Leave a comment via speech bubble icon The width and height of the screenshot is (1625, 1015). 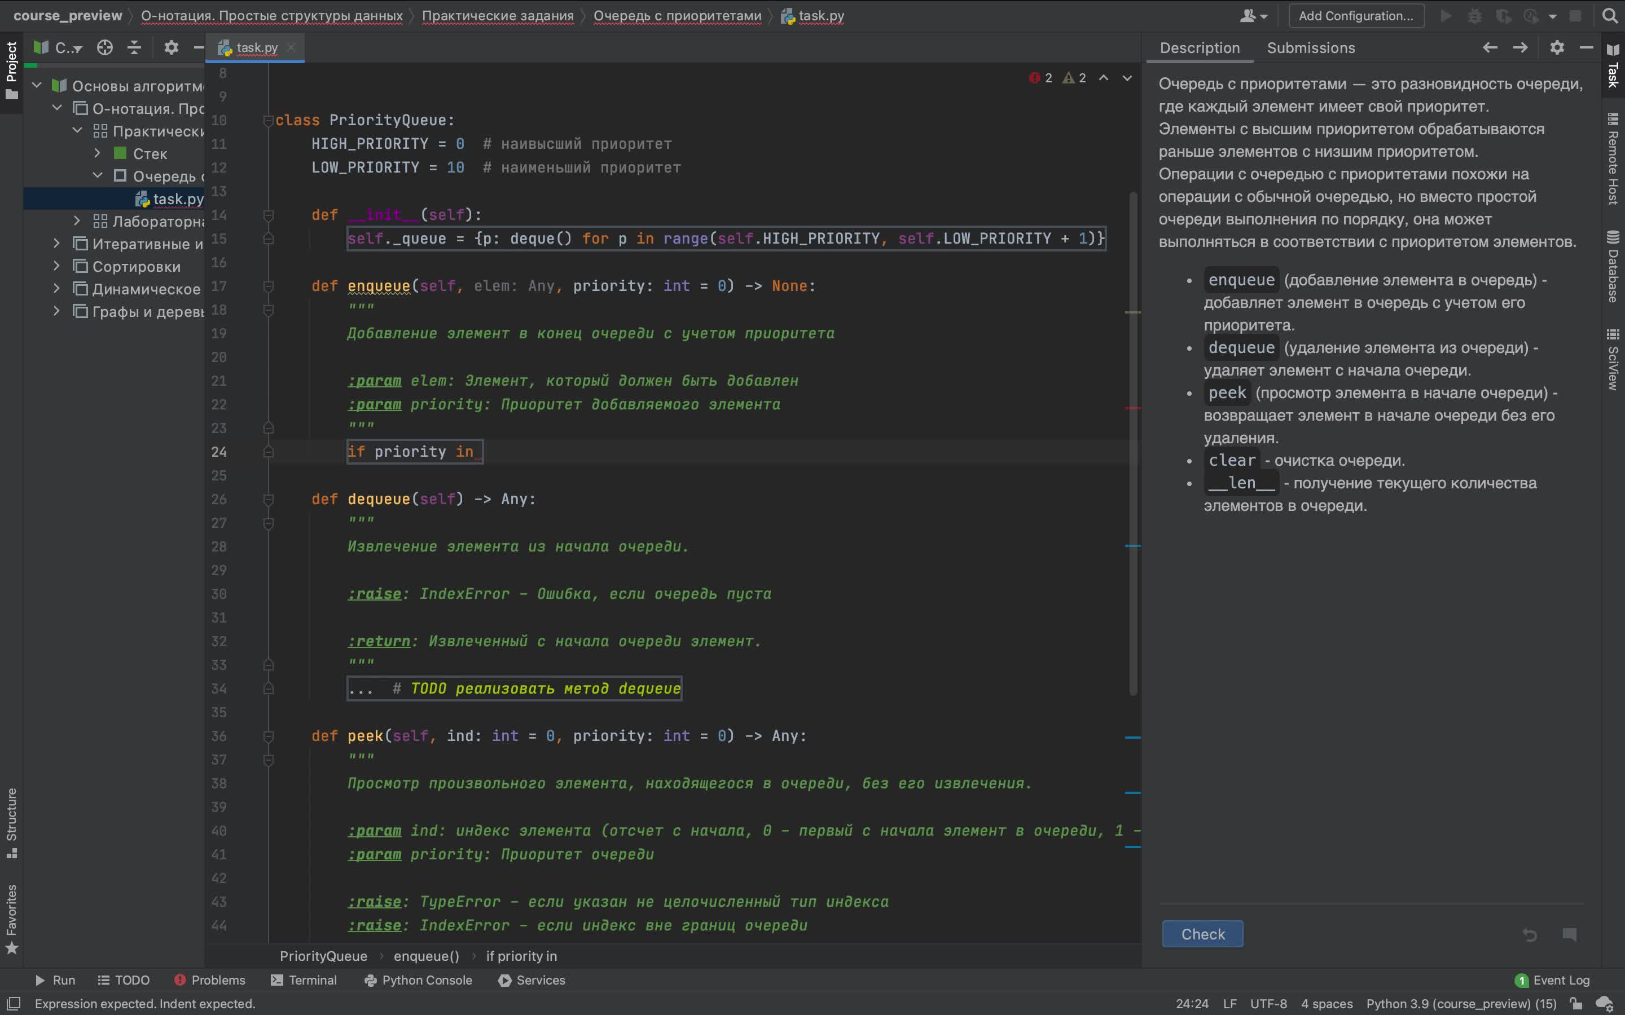click(x=1569, y=934)
